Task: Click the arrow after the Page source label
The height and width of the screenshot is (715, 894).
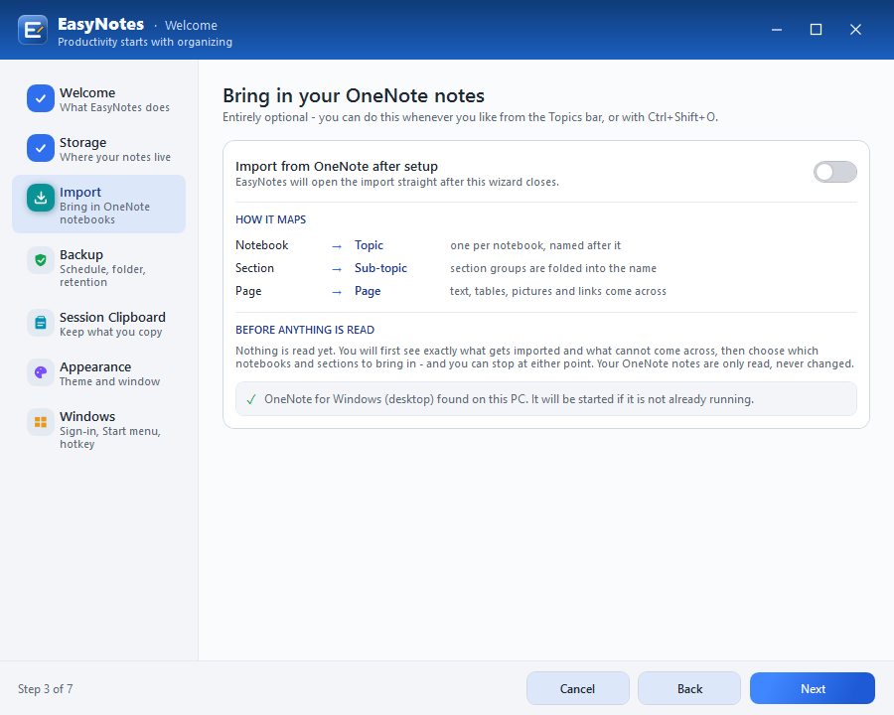Action: [337, 292]
